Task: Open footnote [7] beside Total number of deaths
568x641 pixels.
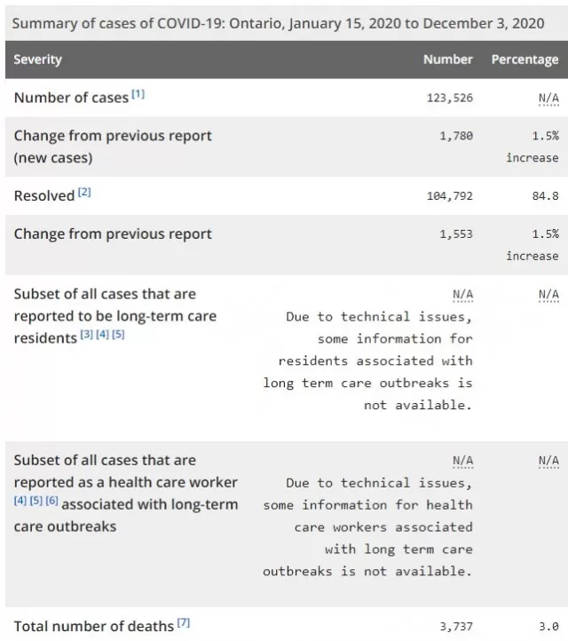Action: click(x=184, y=622)
